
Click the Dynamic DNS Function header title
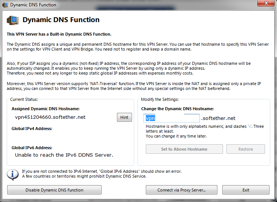(61, 19)
